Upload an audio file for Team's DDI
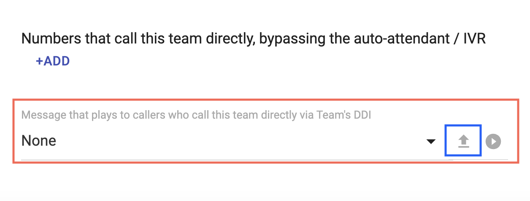 tap(463, 141)
